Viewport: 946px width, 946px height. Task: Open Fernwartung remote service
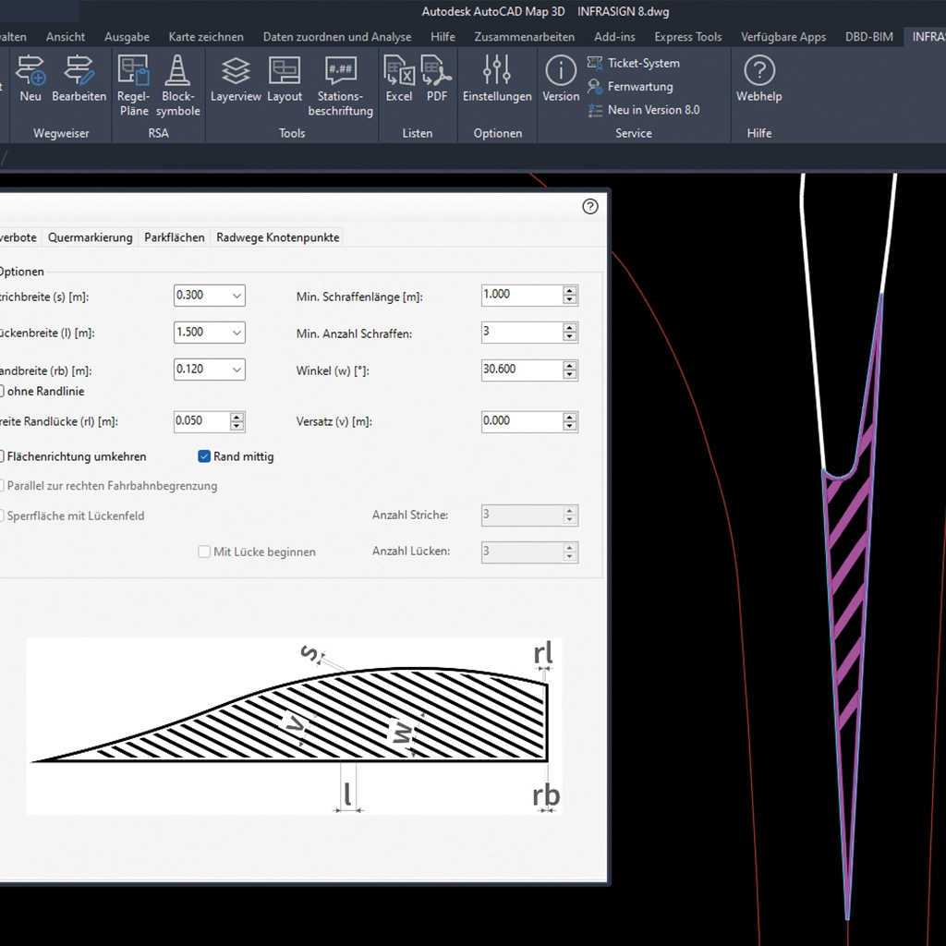(639, 87)
